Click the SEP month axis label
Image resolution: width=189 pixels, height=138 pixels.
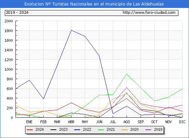[141, 122]
